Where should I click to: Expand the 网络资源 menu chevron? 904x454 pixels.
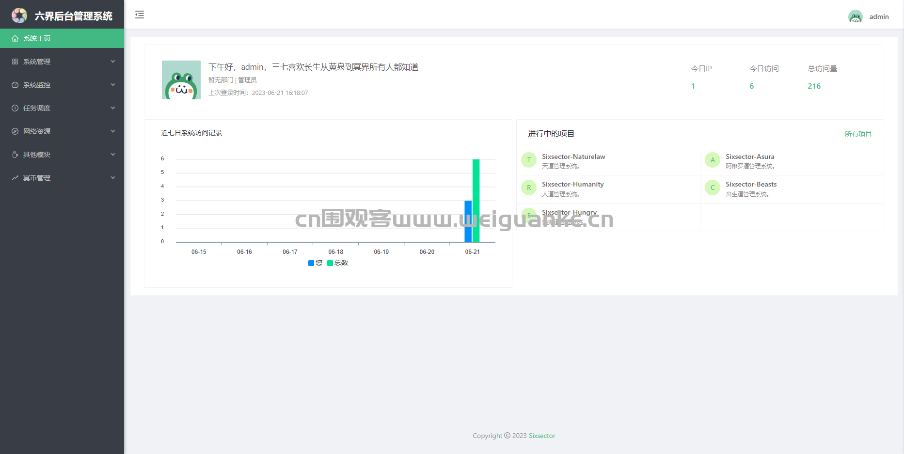point(113,131)
